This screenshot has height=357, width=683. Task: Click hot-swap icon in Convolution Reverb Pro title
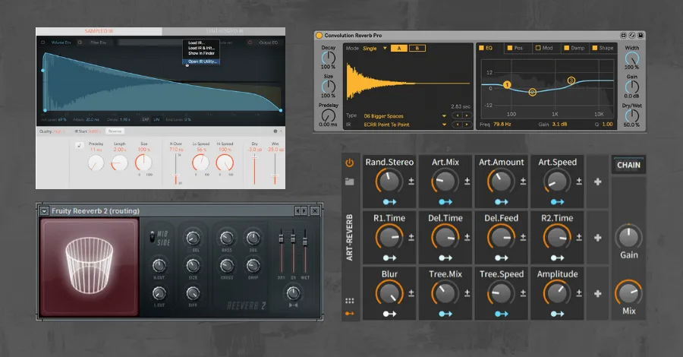[x=632, y=35]
